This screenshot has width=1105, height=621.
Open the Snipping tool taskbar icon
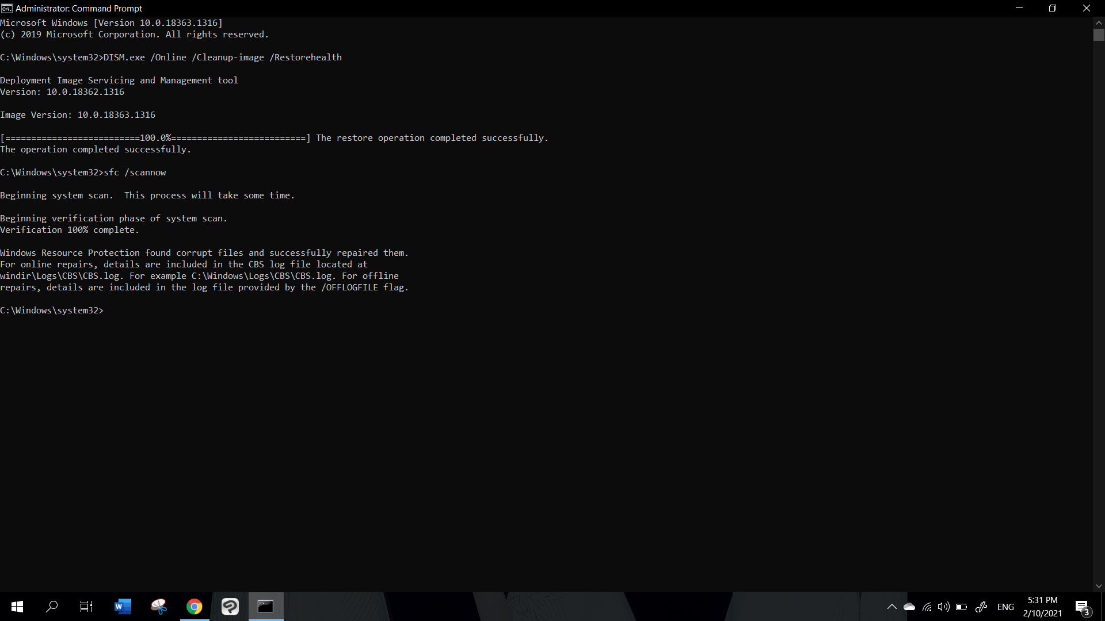[x=159, y=607]
